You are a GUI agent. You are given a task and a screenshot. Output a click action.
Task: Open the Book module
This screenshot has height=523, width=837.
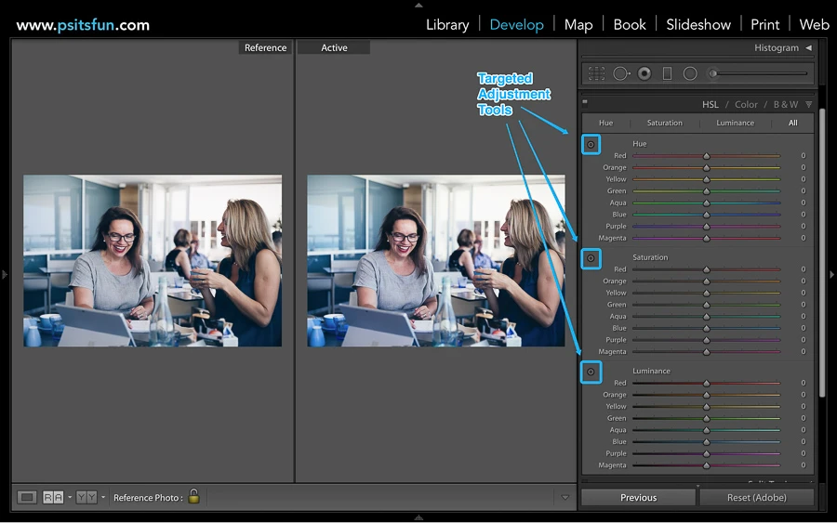(630, 25)
